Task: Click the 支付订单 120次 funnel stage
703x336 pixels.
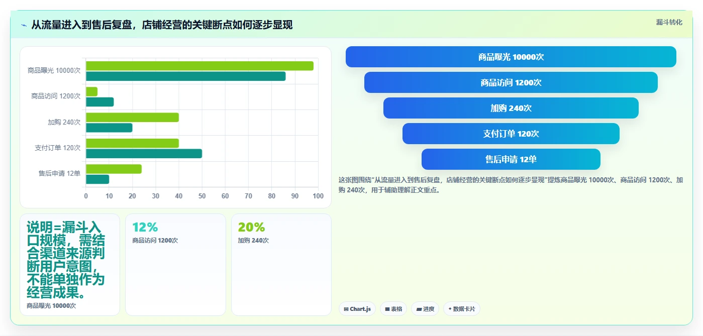Action: [511, 134]
